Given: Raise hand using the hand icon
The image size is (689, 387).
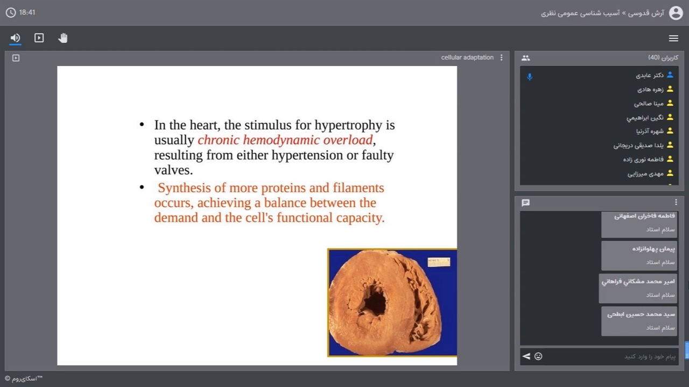Looking at the screenshot, I should coord(63,38).
